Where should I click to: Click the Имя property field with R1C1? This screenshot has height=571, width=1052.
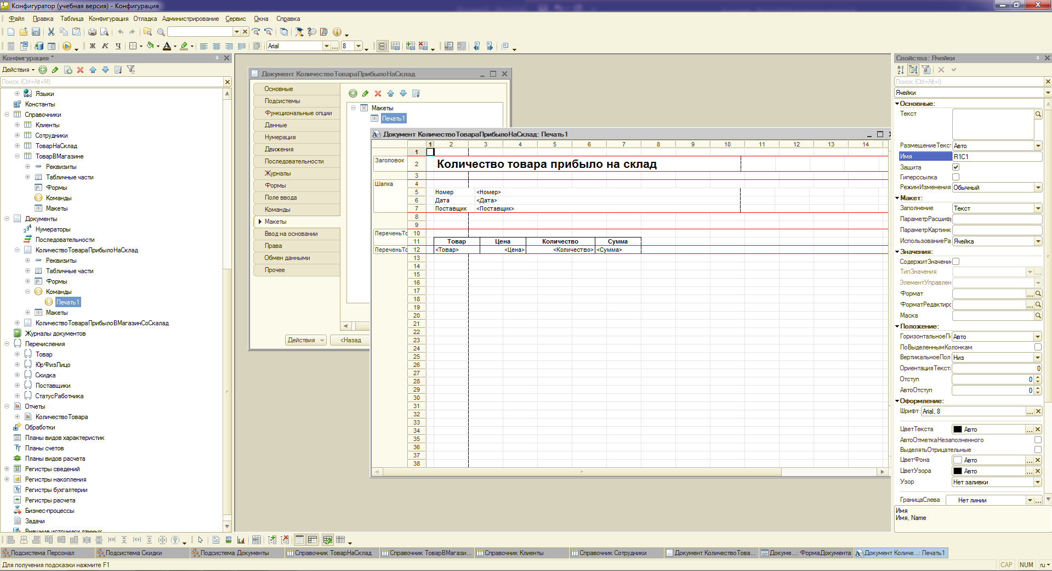[x=997, y=156]
